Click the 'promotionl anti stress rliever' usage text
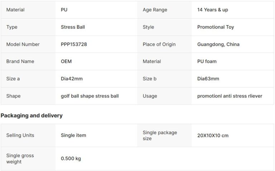Viewport: 275px width, 171px height. pos(230,96)
